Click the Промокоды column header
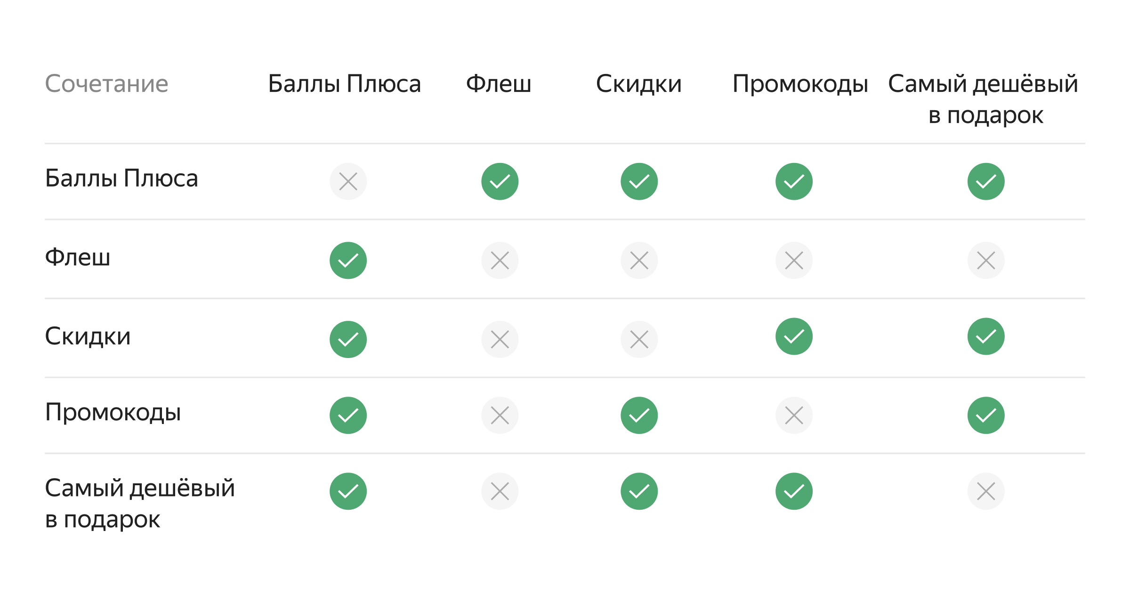 [800, 84]
